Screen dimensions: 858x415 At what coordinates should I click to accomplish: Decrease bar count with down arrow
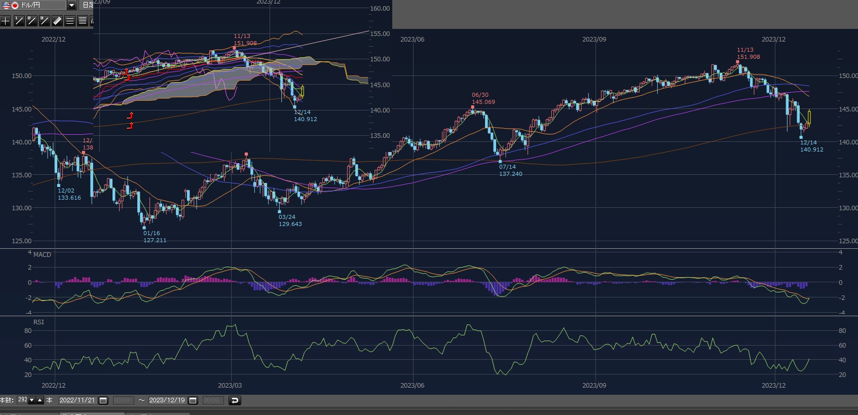click(31, 400)
